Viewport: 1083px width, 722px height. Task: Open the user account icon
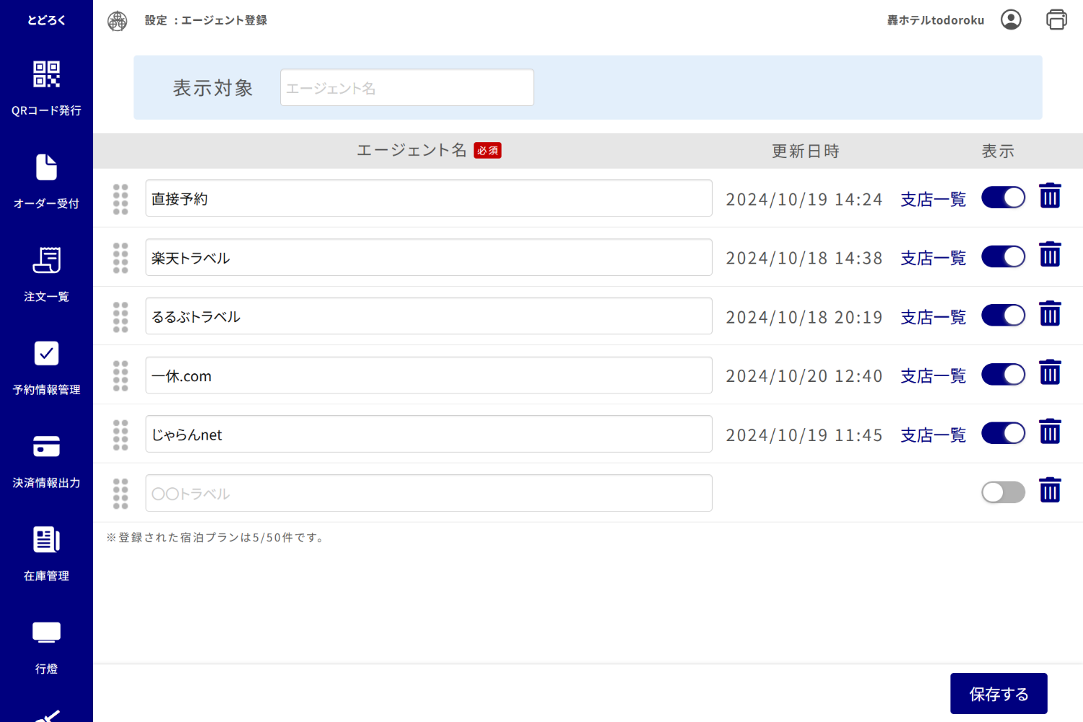tap(1011, 19)
